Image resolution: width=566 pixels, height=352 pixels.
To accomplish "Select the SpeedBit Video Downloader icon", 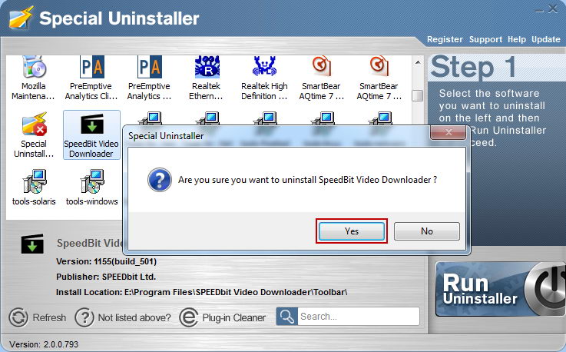I will tap(91, 135).
